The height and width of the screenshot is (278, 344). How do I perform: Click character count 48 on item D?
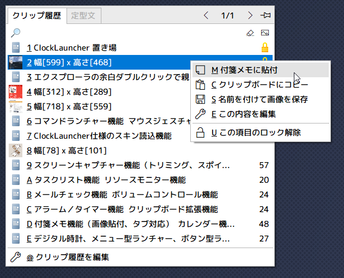[x=264, y=224]
